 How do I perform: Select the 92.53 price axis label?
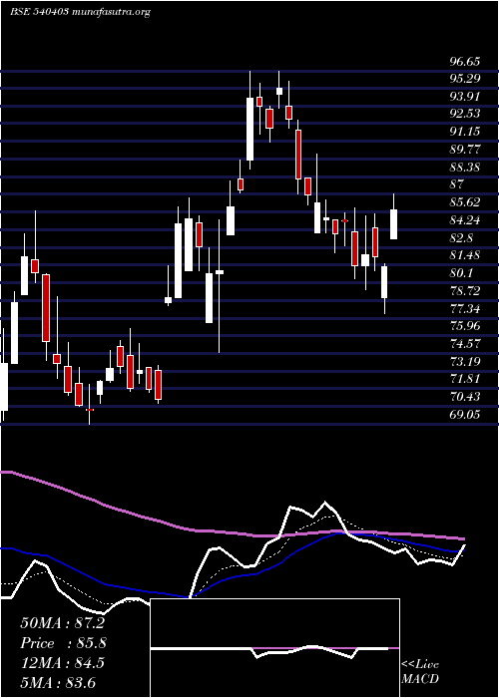tap(465, 114)
